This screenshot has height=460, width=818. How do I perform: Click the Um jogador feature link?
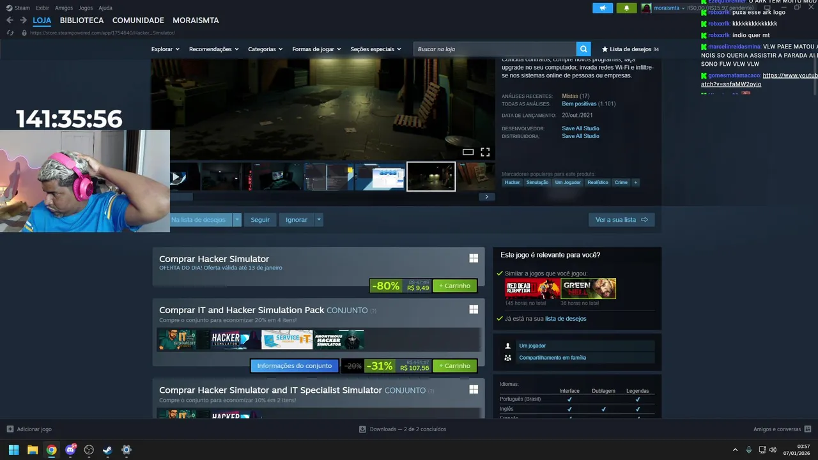(532, 346)
